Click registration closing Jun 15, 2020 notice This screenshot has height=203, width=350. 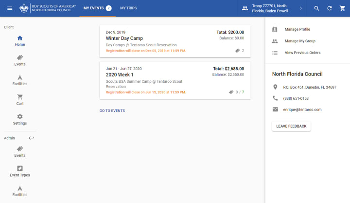[146, 92]
